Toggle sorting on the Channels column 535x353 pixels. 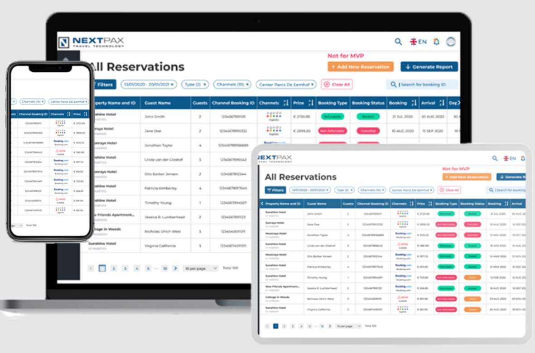287,103
